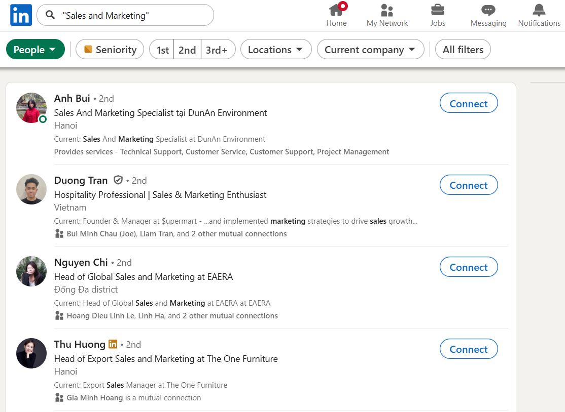Image resolution: width=565 pixels, height=412 pixels.
Task: Click "Hospitality Professional | Sales & Marketing Enthusiast" headline
Action: (x=160, y=195)
